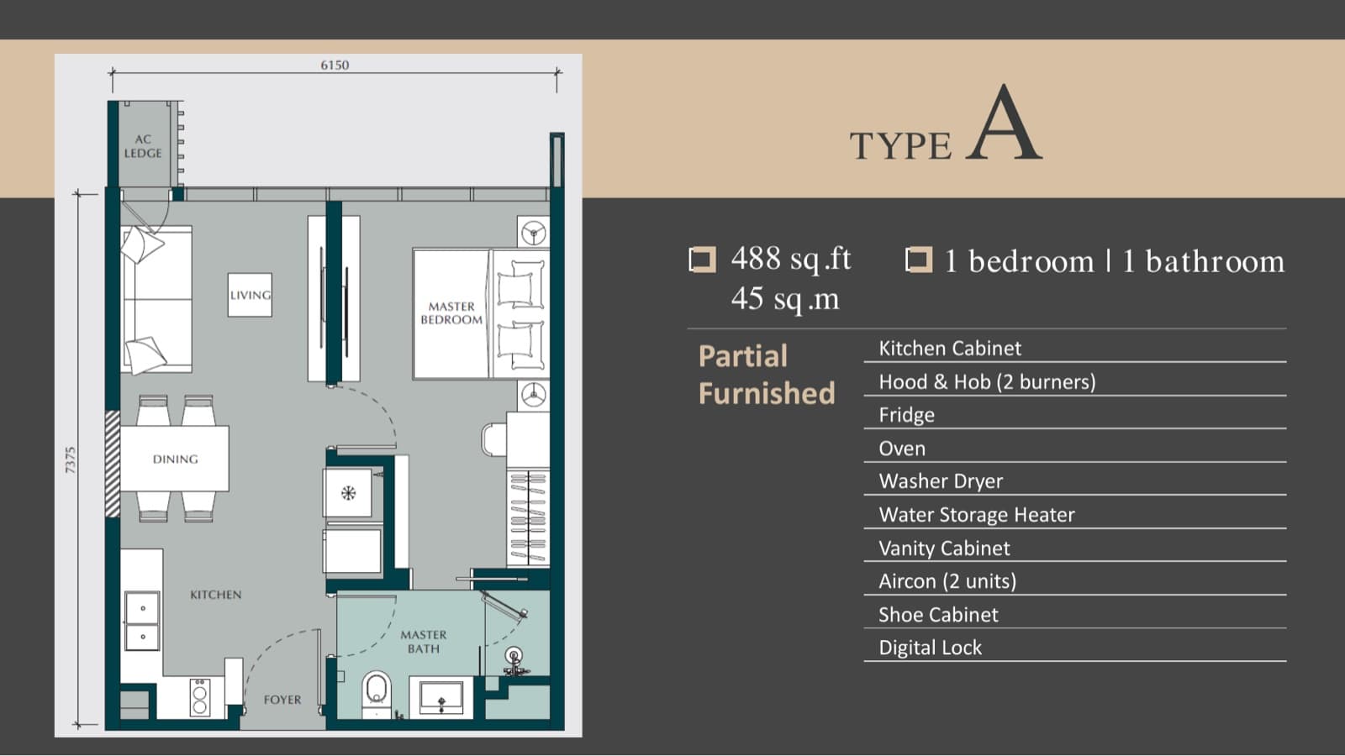Click the Washer Dryer list item
This screenshot has width=1345, height=756.
[941, 481]
